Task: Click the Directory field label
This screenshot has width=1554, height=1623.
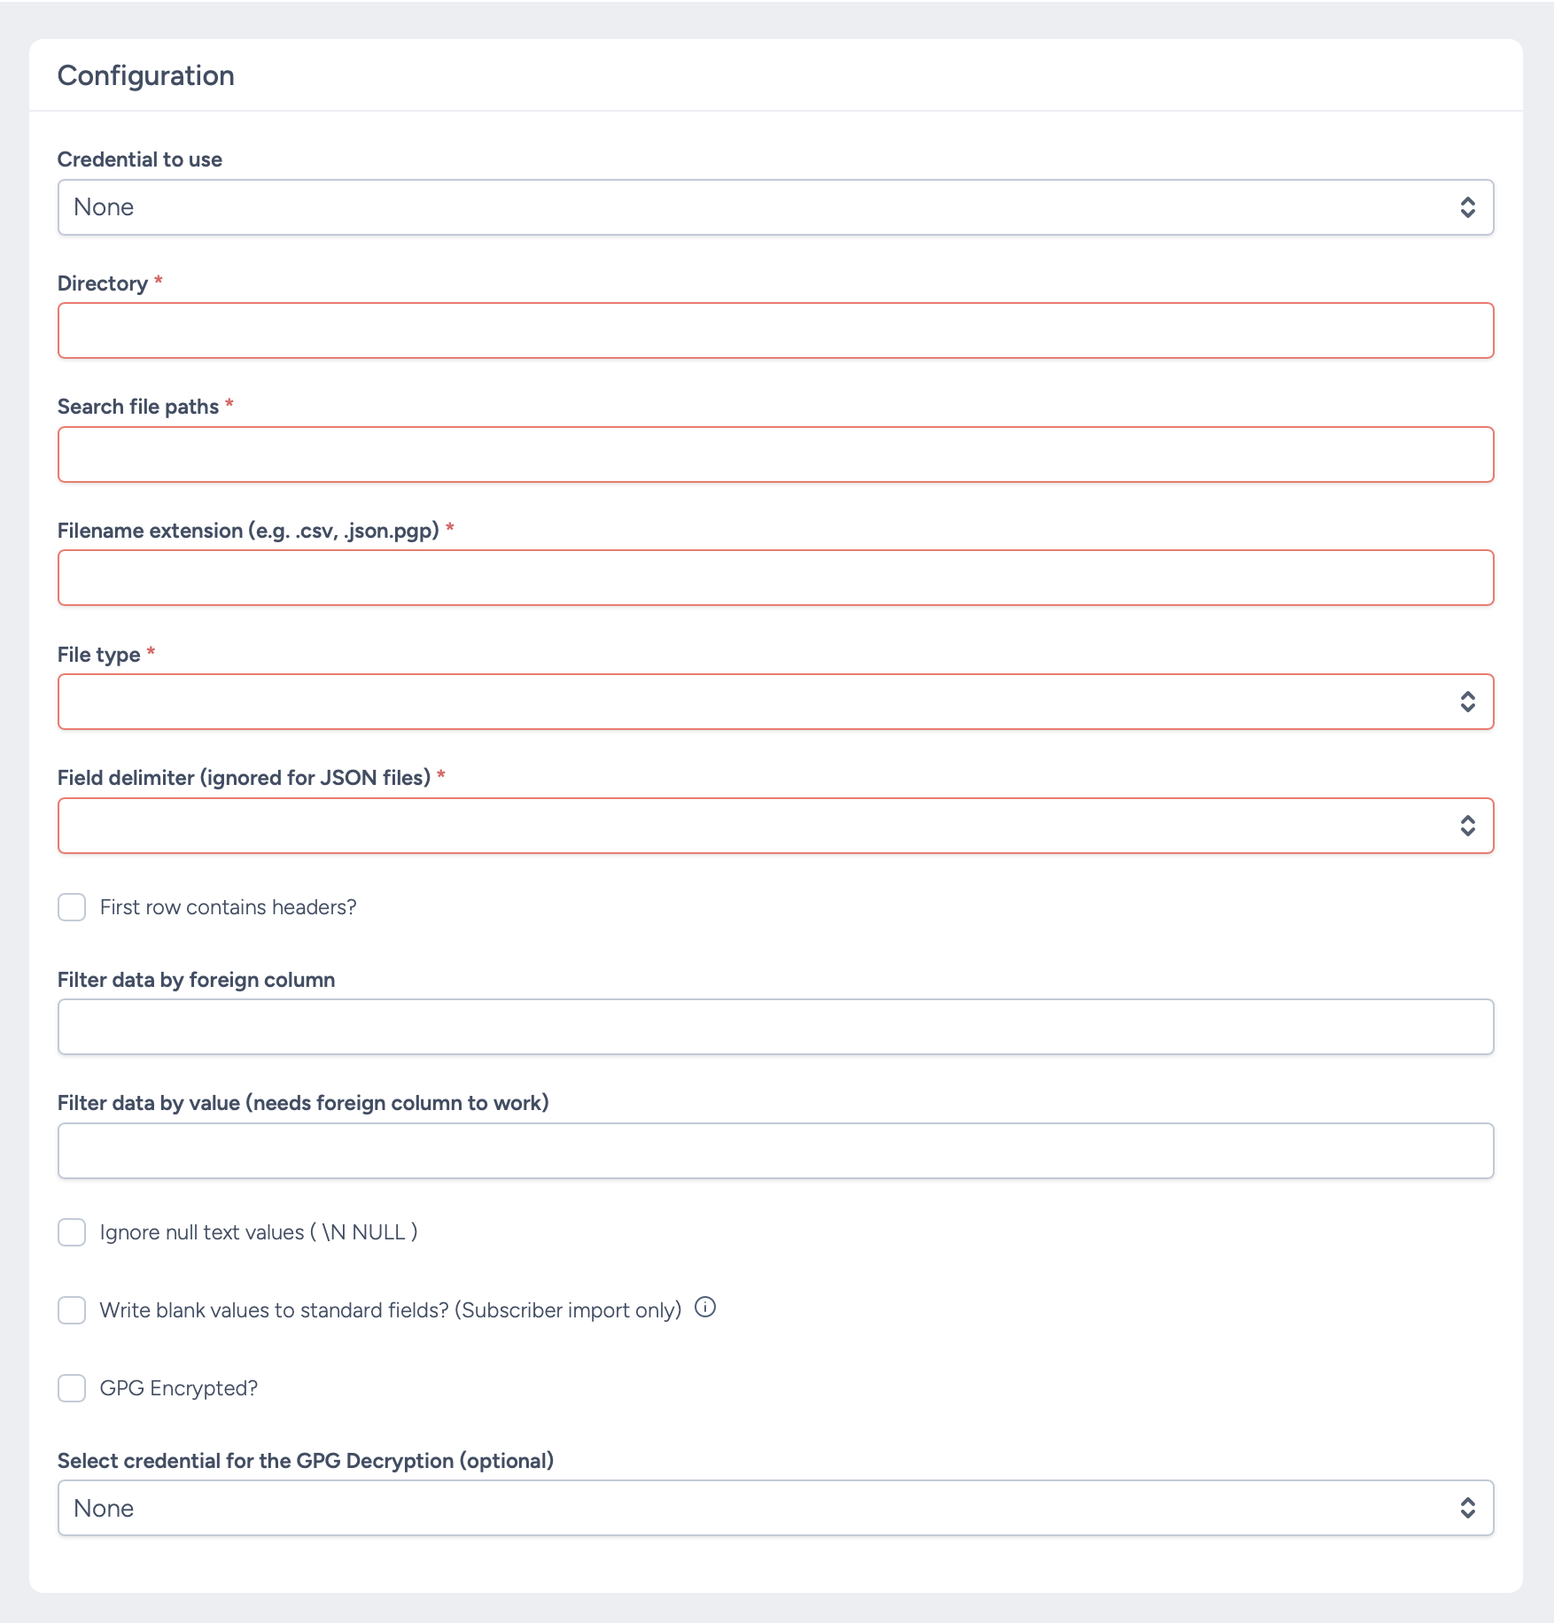Action: (x=103, y=283)
